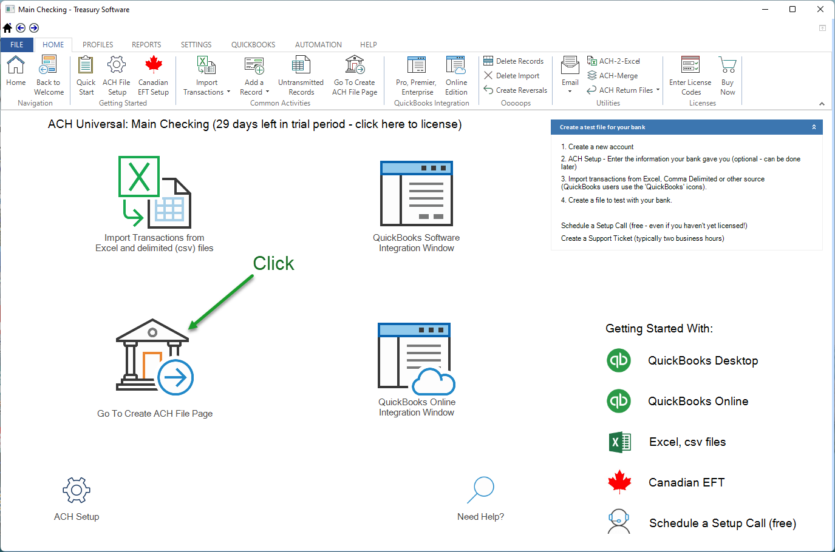Click Create a Support Ticket link
The width and height of the screenshot is (835, 552).
(x=642, y=238)
